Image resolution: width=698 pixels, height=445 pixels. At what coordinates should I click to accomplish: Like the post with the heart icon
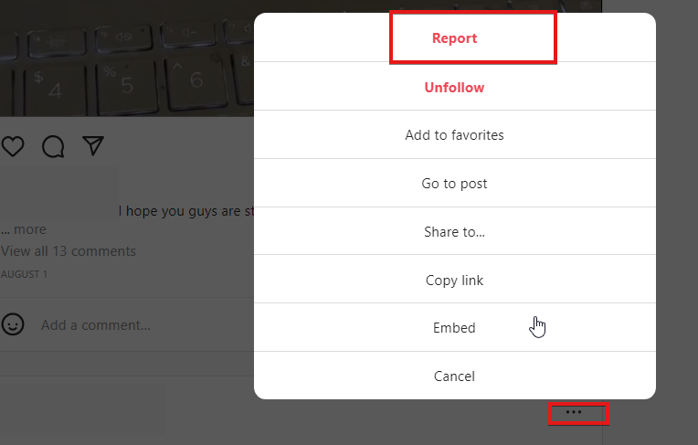(x=12, y=146)
